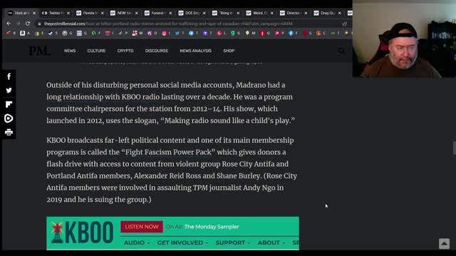Close the 'Bring it' browser tab

238,13
